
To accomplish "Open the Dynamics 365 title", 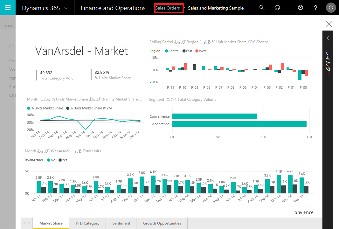I will tap(41, 8).
